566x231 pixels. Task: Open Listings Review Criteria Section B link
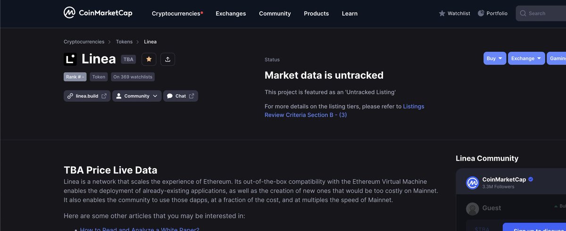click(x=344, y=111)
